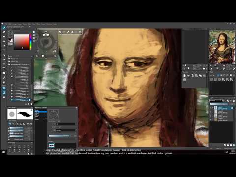
Task: Click the round brush tip preview thumbnail
Action: pyautogui.click(x=12, y=114)
